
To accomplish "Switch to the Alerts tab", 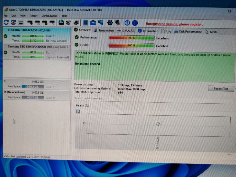I will click(x=211, y=32).
